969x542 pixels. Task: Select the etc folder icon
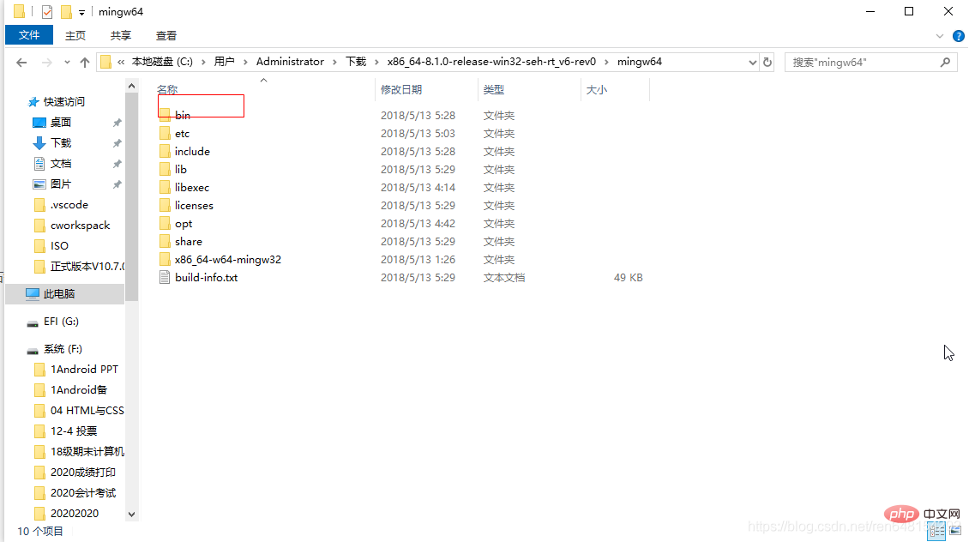[x=165, y=134]
